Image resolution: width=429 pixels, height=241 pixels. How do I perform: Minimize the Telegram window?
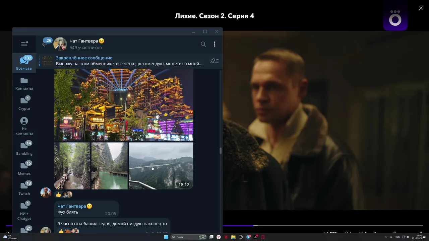coord(193,31)
